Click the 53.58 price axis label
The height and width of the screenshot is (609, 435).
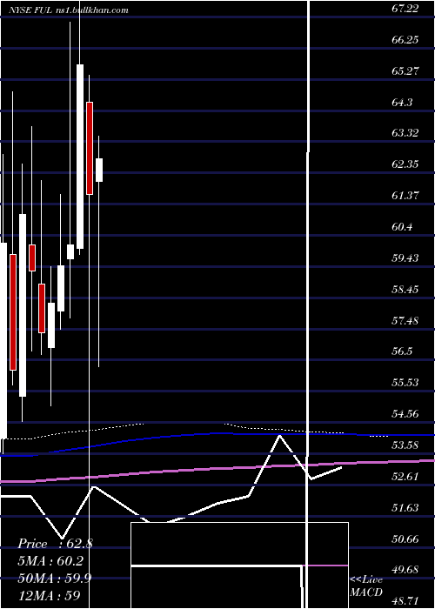(405, 445)
